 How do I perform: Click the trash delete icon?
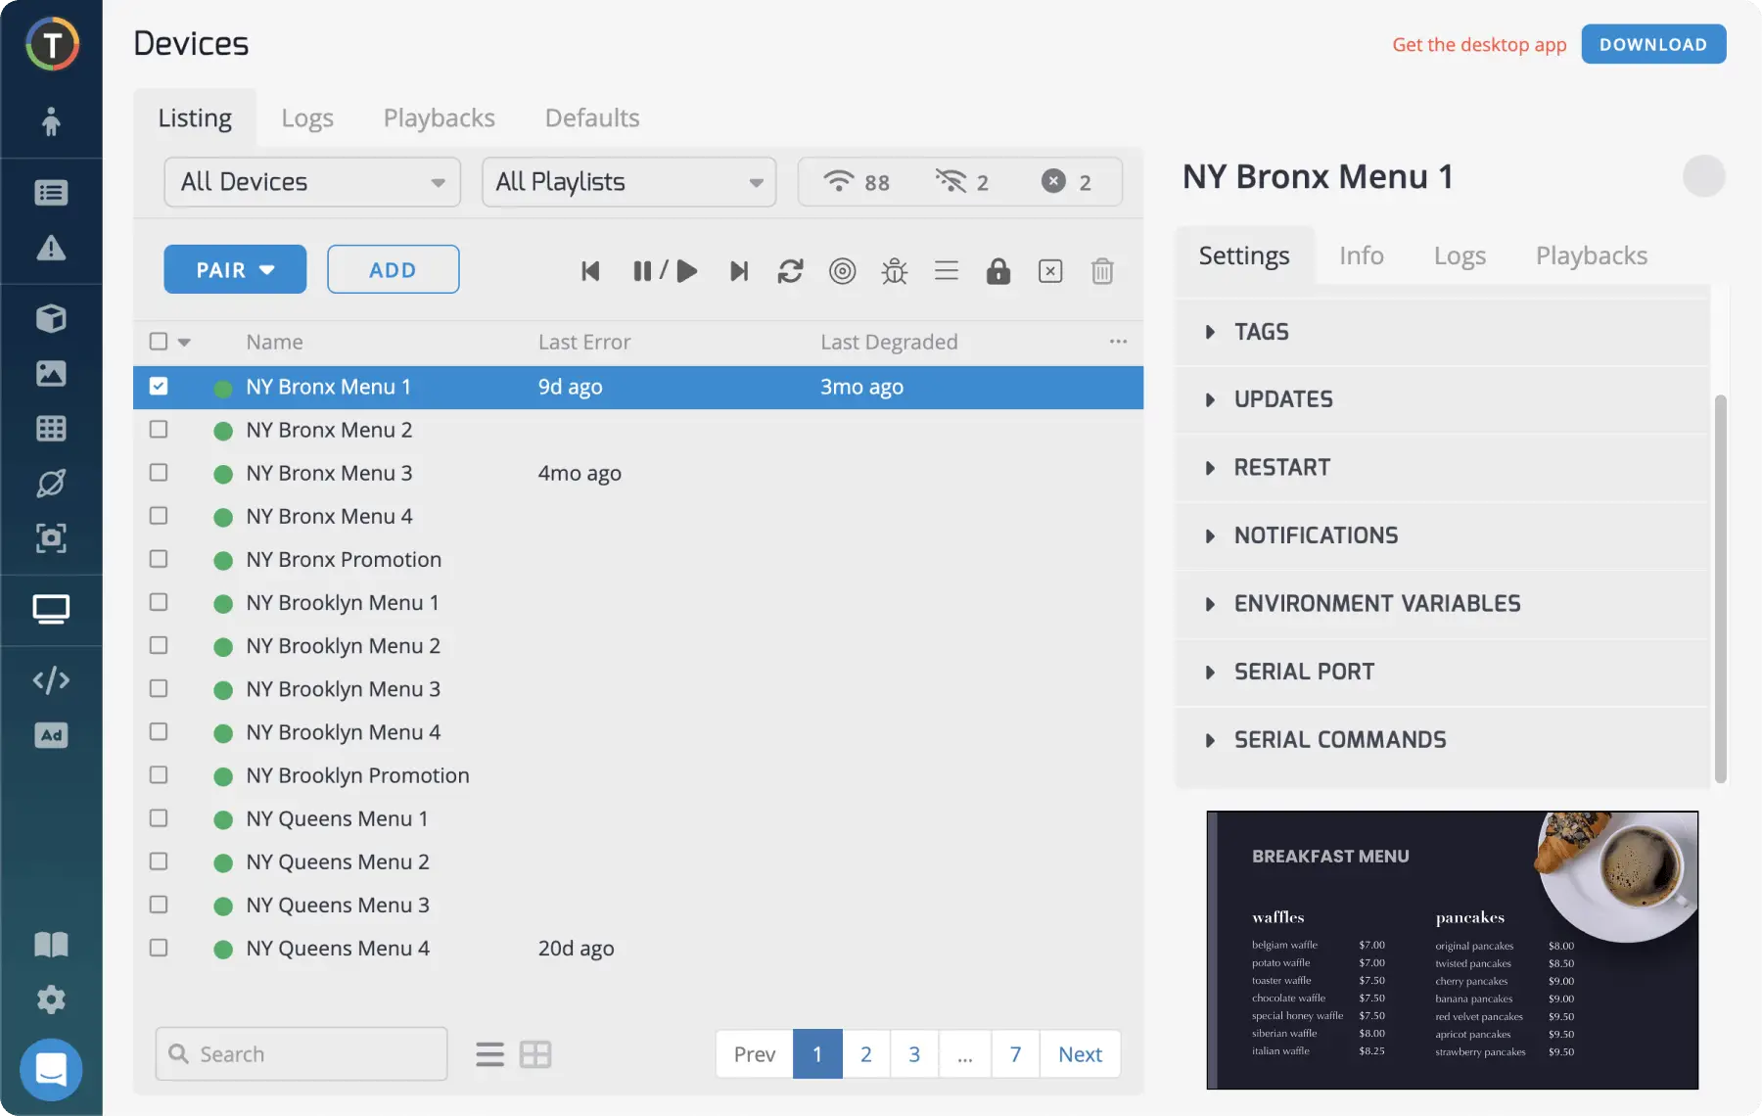pos(1101,271)
